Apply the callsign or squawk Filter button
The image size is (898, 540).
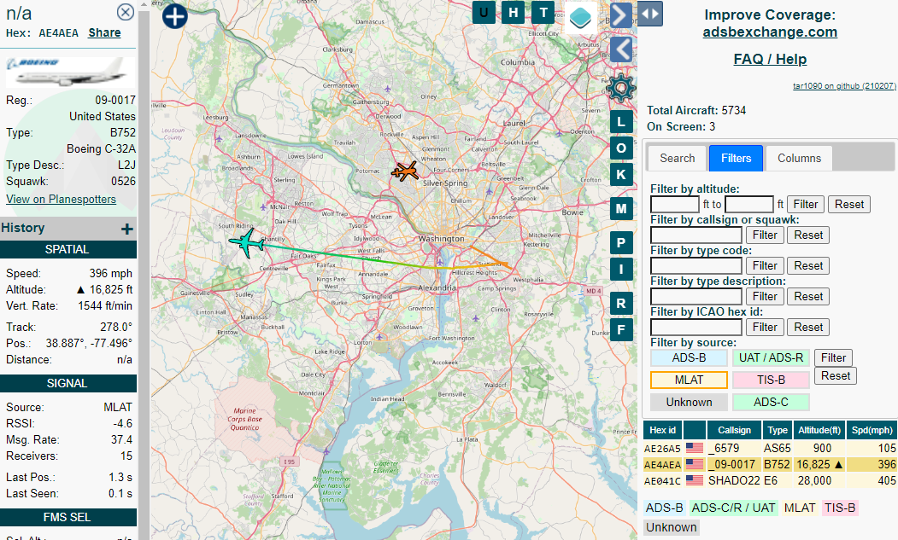765,235
